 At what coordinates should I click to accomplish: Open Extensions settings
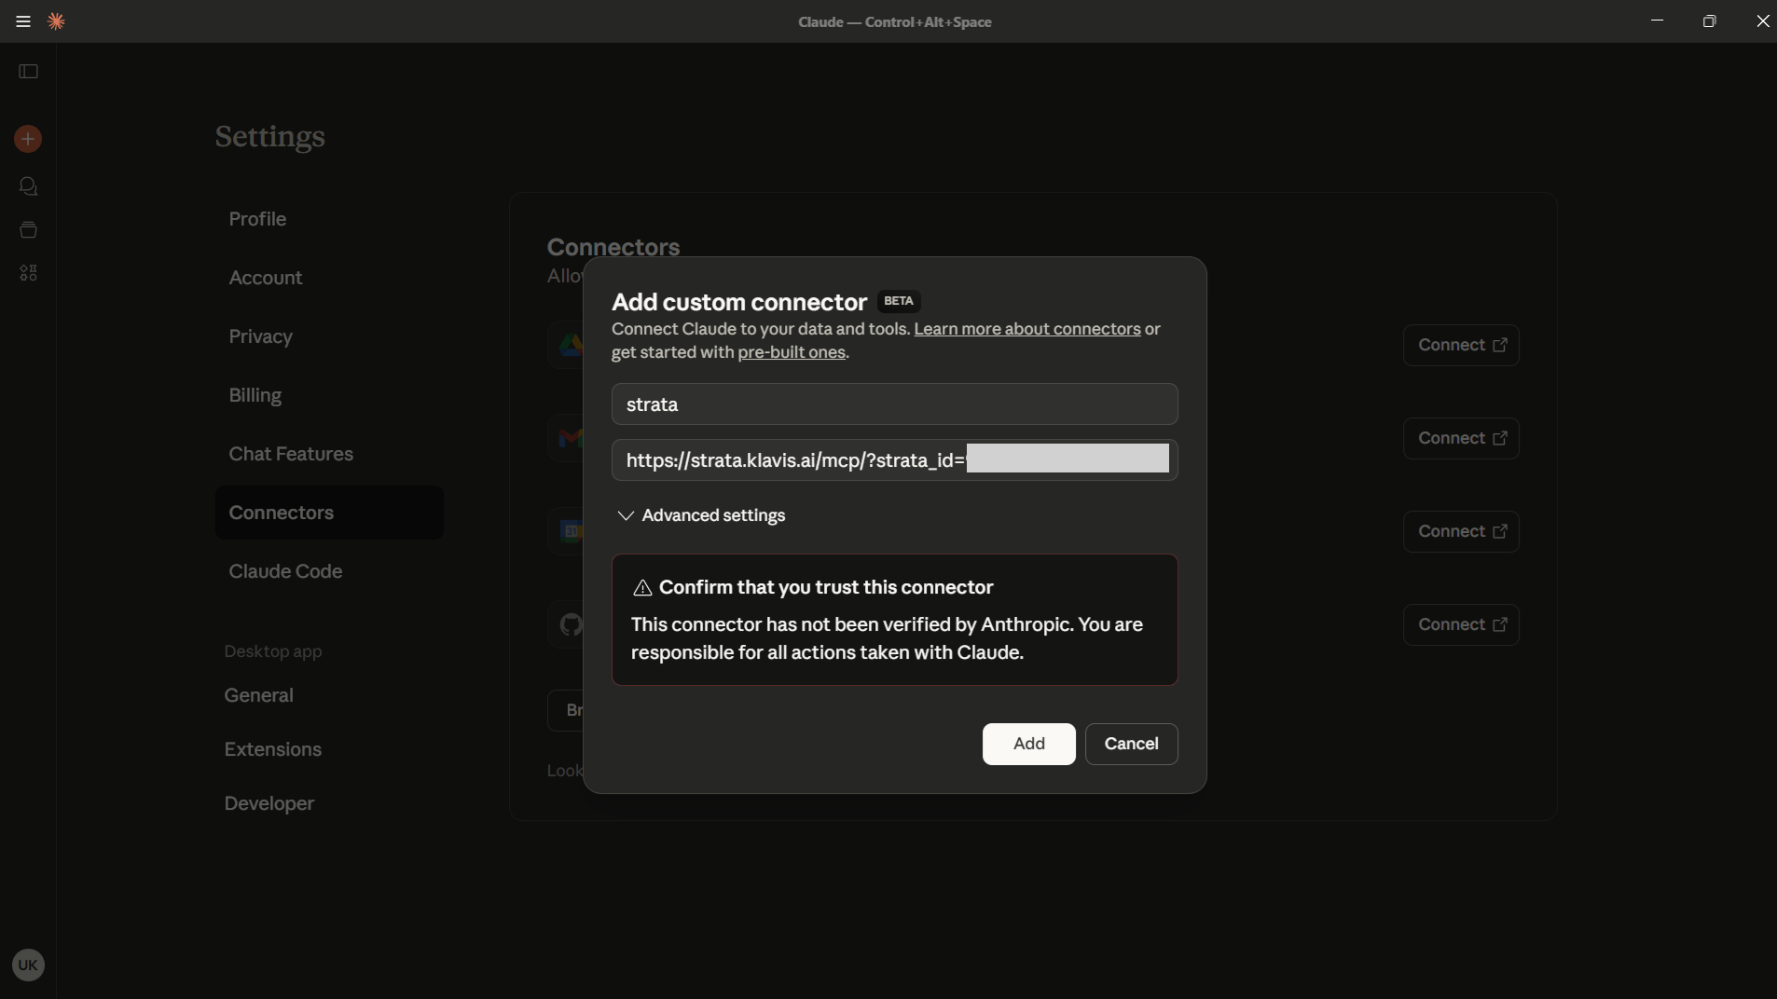272,749
